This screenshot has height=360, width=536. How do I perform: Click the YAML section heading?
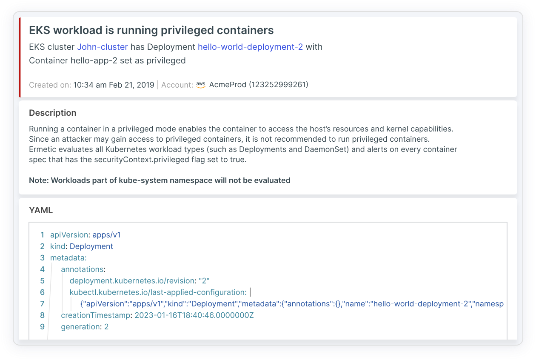tap(41, 210)
